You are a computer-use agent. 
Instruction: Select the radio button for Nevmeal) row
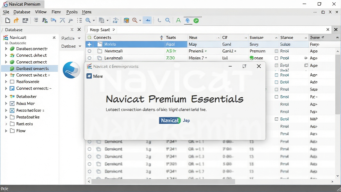(x=89, y=51)
